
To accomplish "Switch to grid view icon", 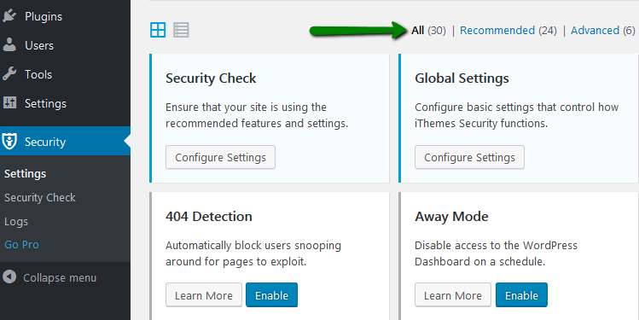I will pos(158,30).
